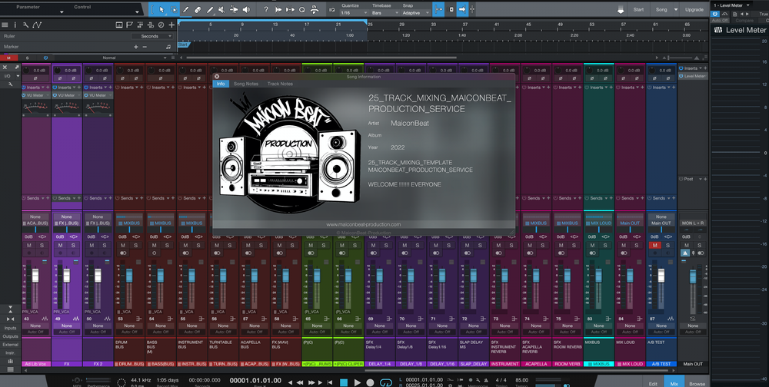Solo the BASS BUS channel

click(x=167, y=246)
